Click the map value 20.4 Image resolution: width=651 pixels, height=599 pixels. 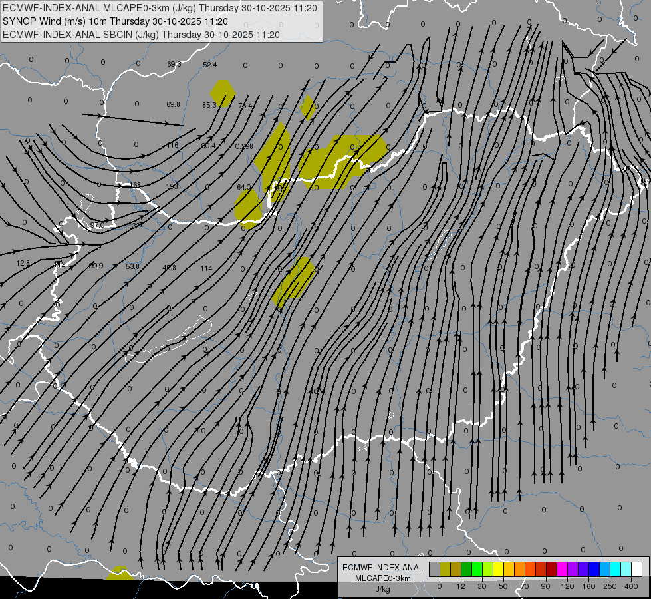[x=208, y=146]
